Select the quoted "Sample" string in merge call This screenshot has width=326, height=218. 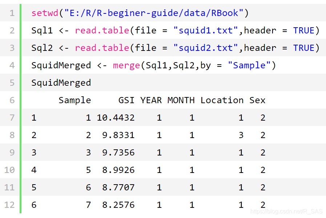(x=249, y=65)
